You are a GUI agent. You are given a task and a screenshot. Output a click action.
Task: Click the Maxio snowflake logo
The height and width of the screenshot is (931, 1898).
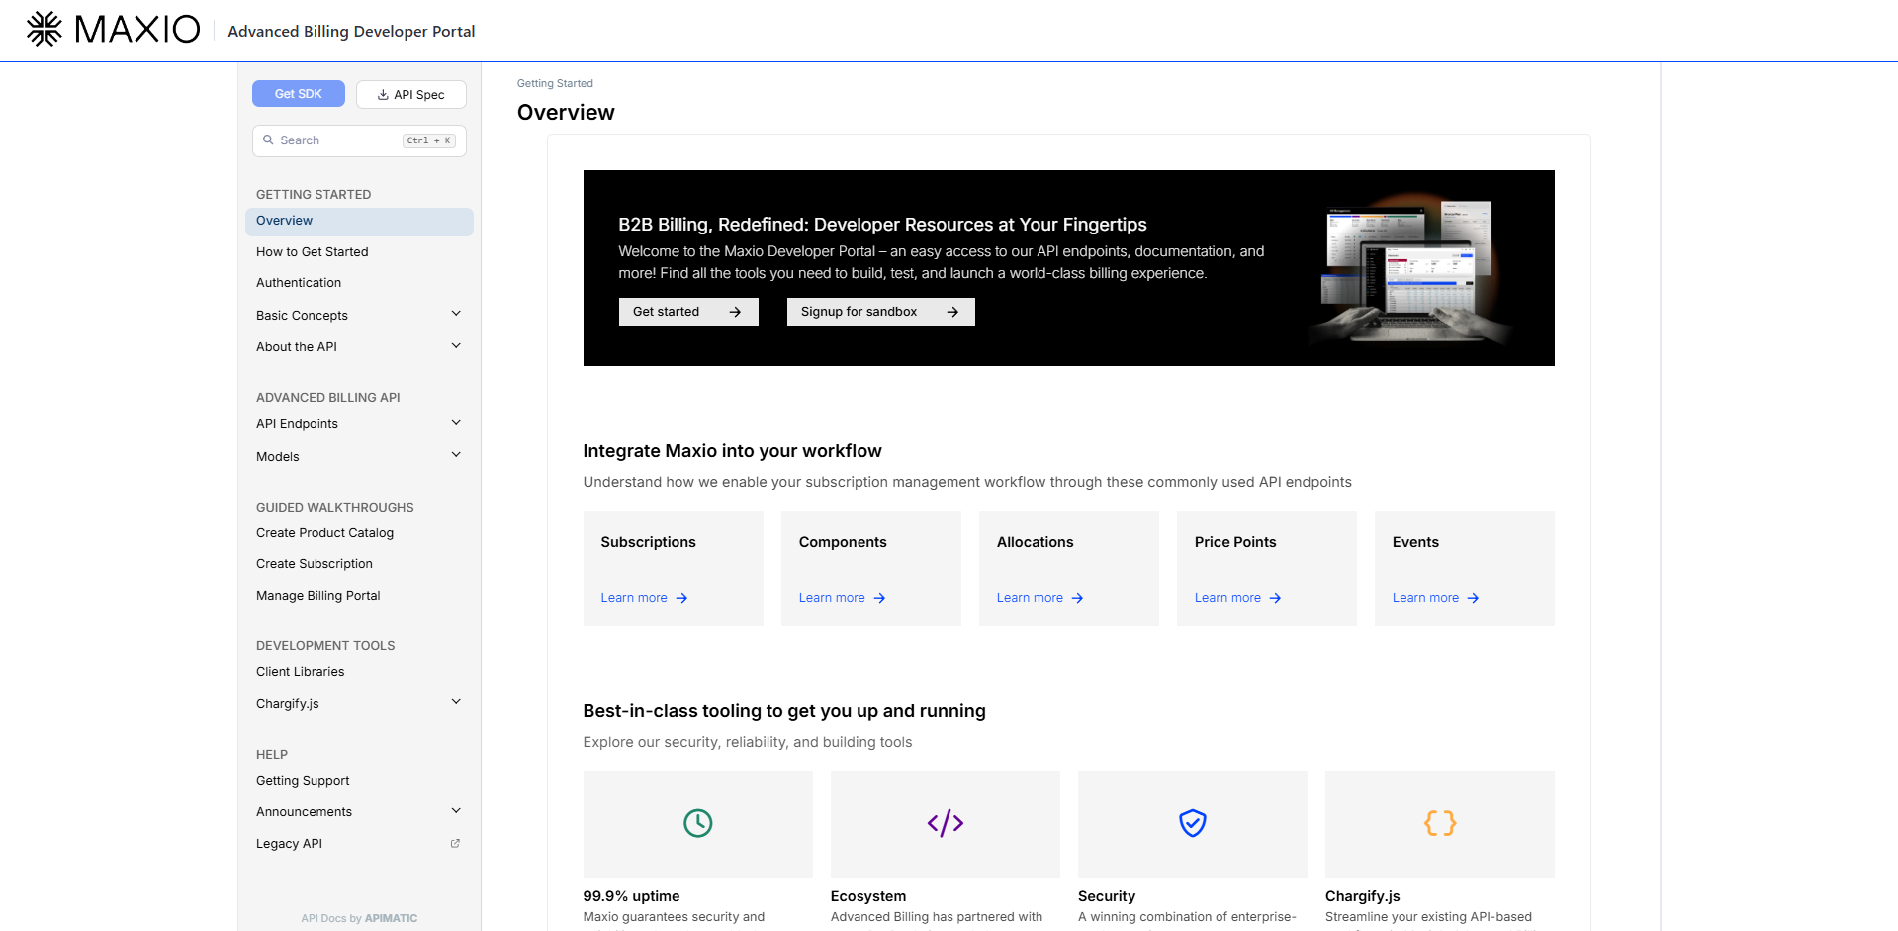point(45,29)
